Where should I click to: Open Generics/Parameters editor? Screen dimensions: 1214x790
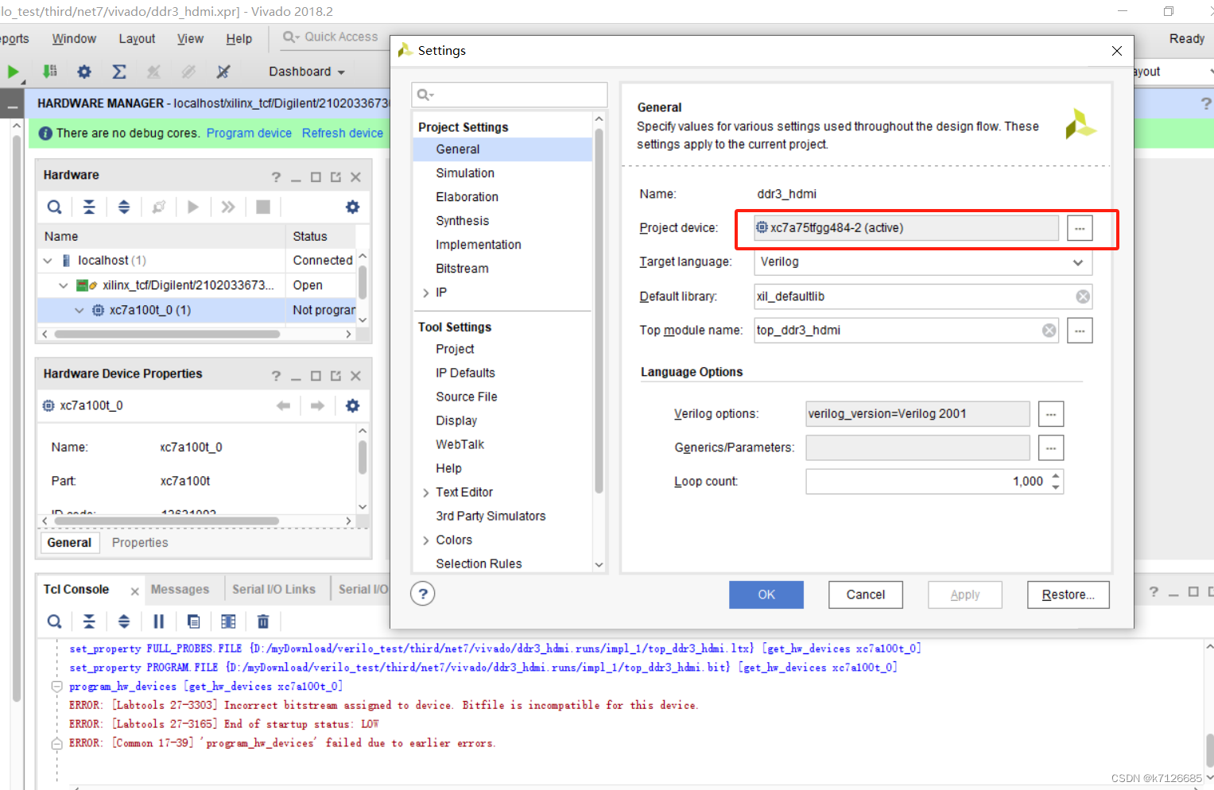click(1051, 448)
